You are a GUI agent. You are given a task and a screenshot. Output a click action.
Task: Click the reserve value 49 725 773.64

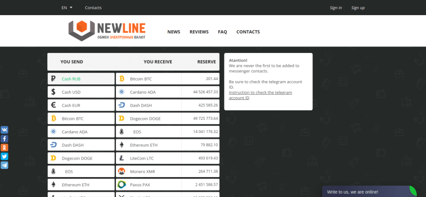205,118
